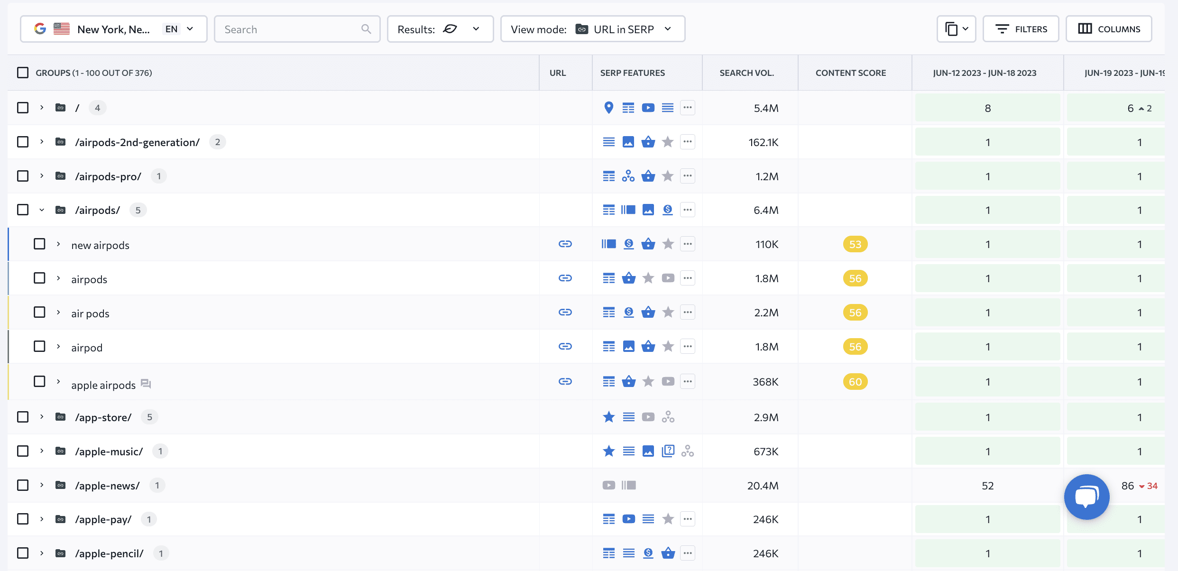Expand the /apple-music/ group
Image resolution: width=1178 pixels, height=571 pixels.
point(42,451)
